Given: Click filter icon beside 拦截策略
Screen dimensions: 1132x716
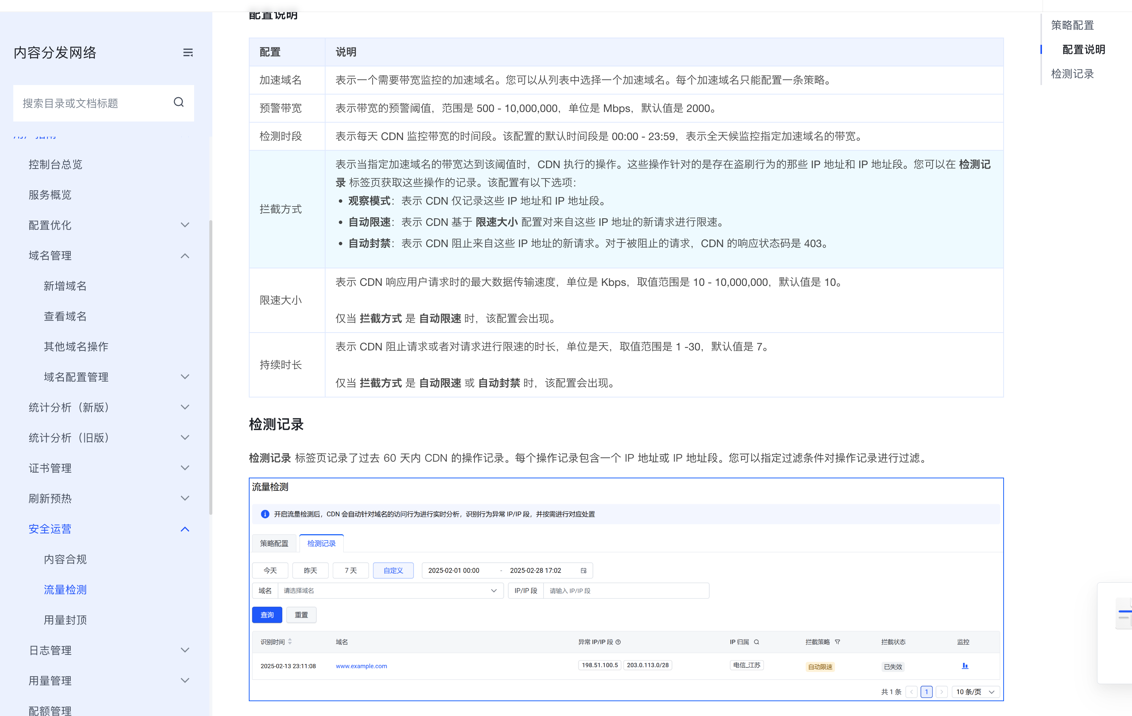Looking at the screenshot, I should coord(838,642).
